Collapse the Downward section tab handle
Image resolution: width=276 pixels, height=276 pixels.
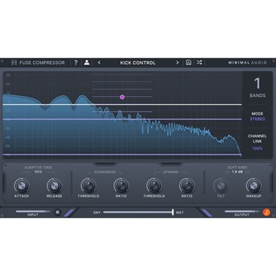[x=105, y=164]
